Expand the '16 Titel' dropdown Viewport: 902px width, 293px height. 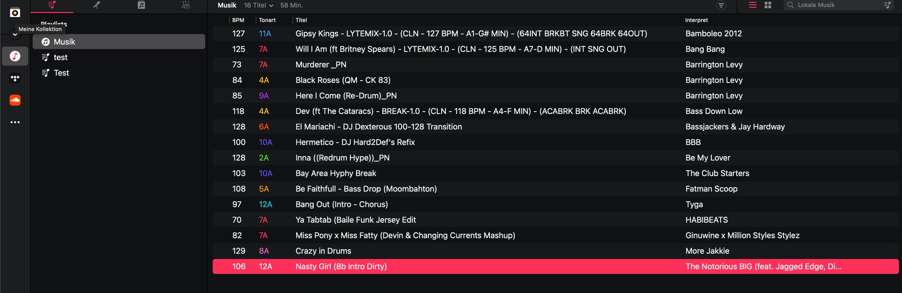258,5
